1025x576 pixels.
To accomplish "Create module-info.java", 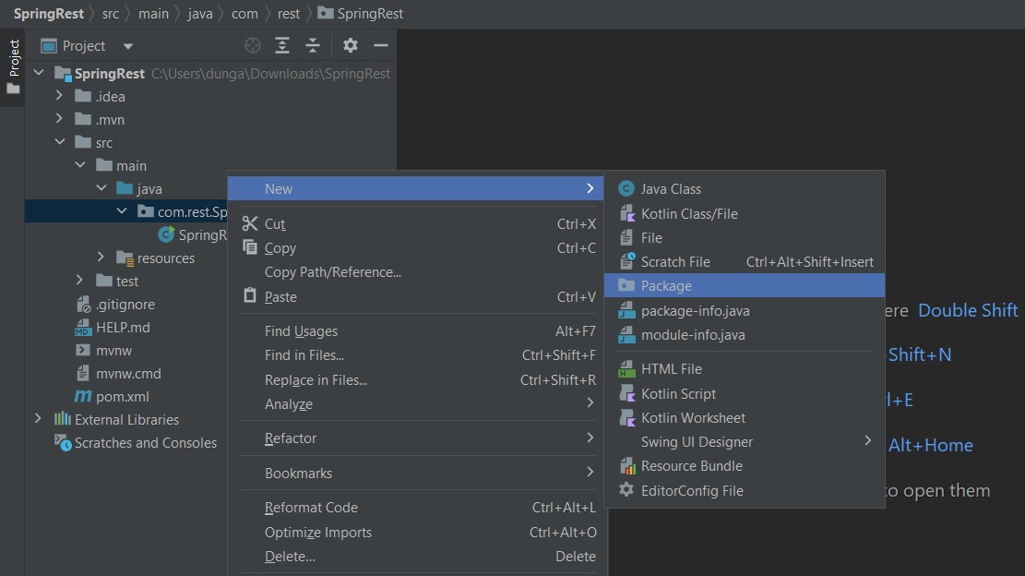I will pyautogui.click(x=745, y=335).
